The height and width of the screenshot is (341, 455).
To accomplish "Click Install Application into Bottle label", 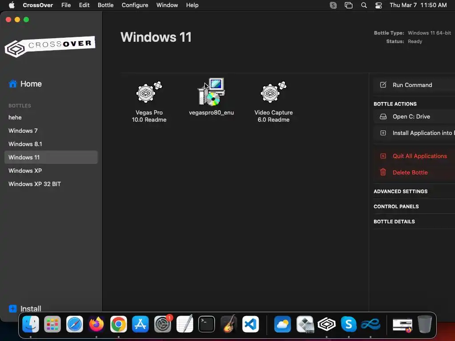I will 423,133.
